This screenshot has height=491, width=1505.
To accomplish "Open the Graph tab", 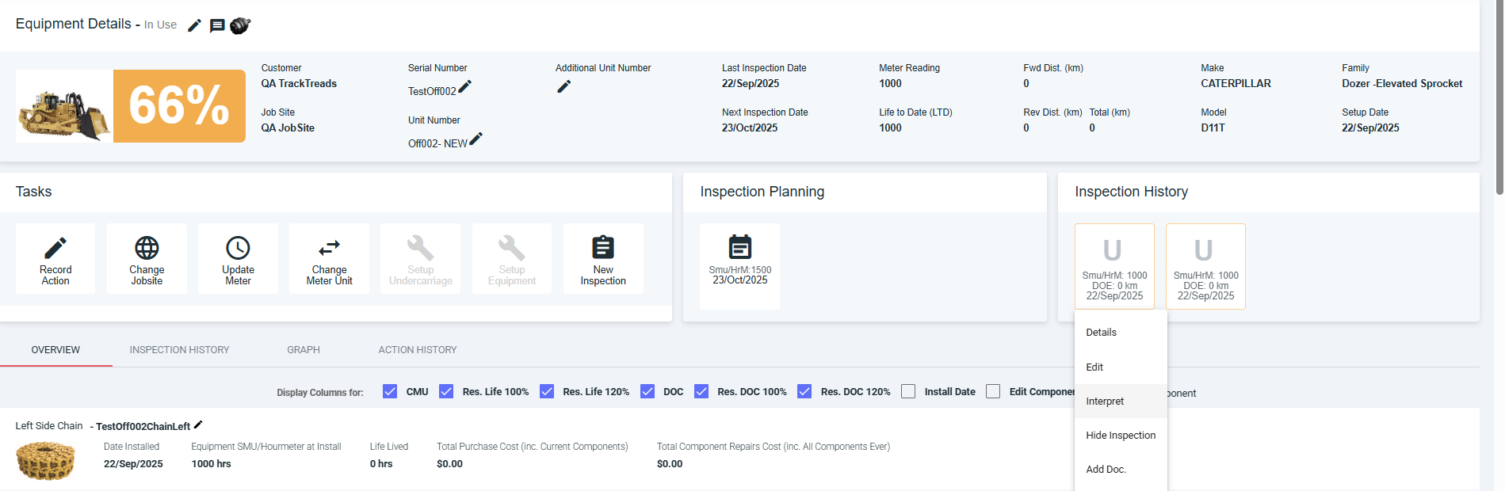I will coord(304,350).
